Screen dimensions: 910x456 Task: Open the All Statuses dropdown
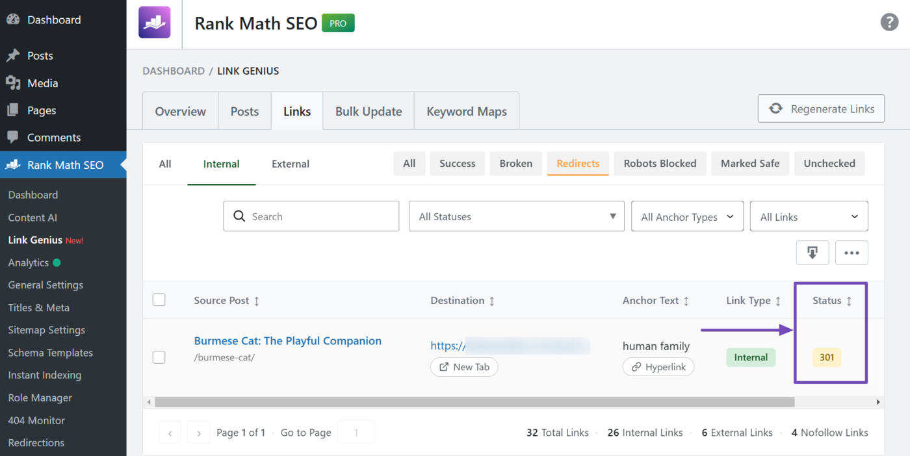point(516,216)
